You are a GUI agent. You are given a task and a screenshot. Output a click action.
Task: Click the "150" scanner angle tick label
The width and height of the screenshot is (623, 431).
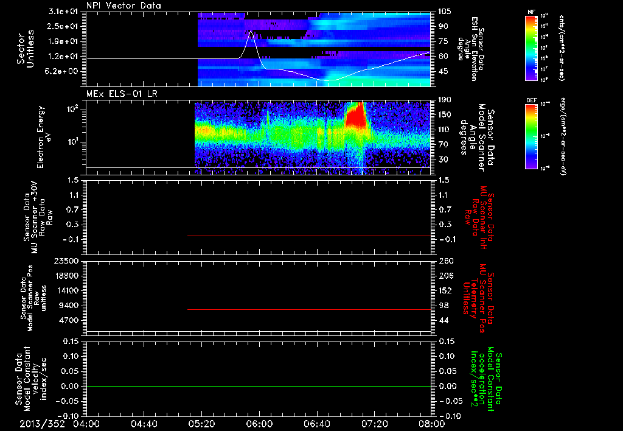coord(445,115)
